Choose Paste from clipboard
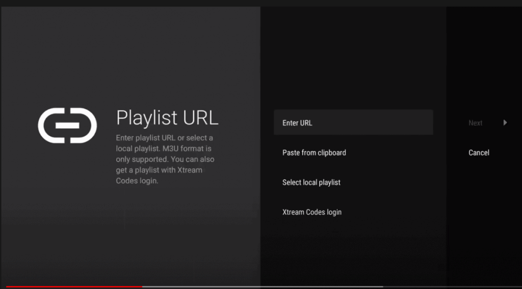The width and height of the screenshot is (522, 289). (314, 153)
